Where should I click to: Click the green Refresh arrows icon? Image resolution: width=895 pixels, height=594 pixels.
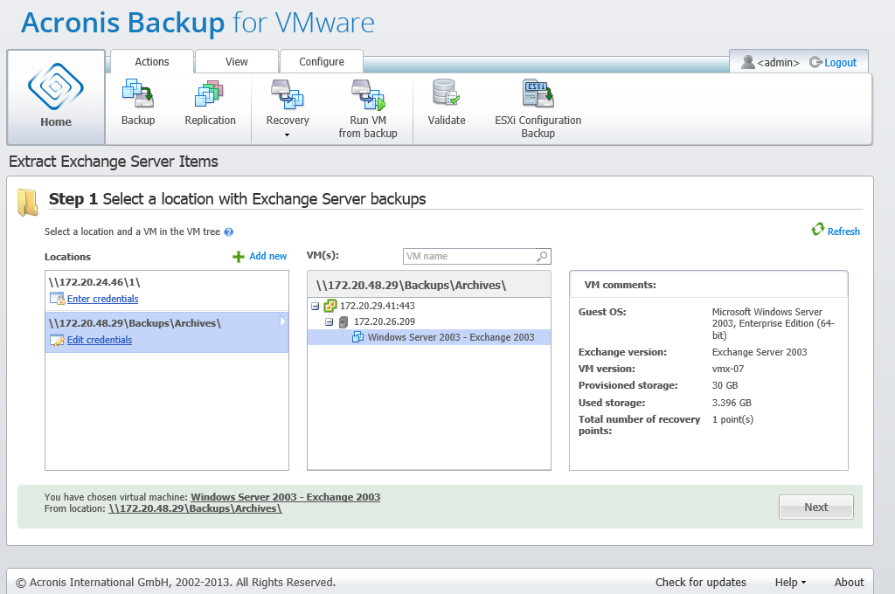pyautogui.click(x=818, y=230)
